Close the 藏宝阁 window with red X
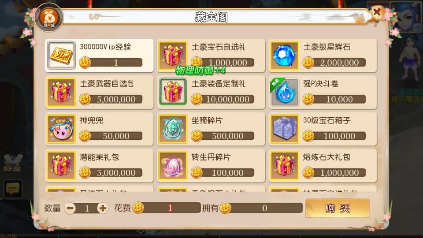Image resolution: width=423 pixels, height=238 pixels. 377,12
